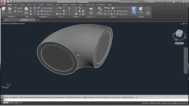The image size is (189, 106).
Task: Open the layer name dropdown list
Action: [130, 8]
